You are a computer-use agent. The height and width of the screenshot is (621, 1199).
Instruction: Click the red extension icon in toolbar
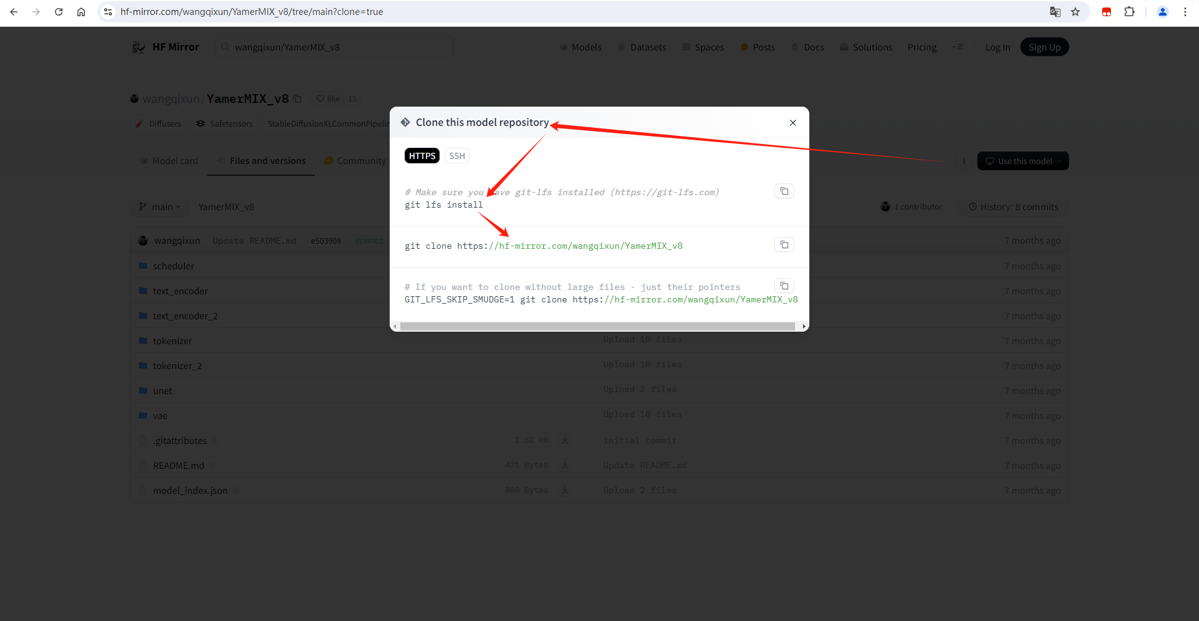coord(1107,12)
